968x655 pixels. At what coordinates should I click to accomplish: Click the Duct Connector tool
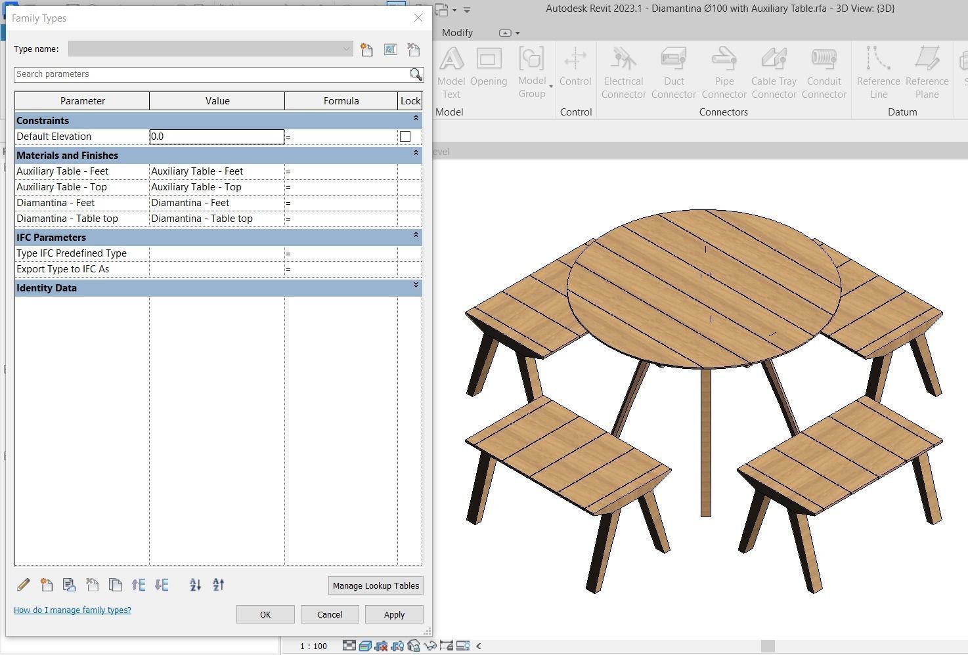click(x=674, y=73)
